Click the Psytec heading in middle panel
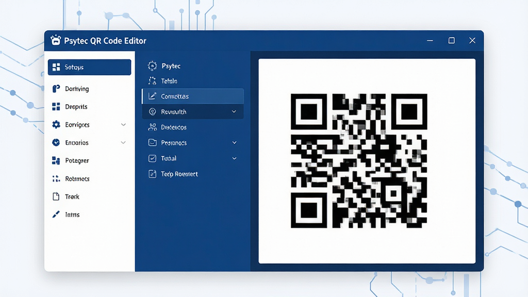528x297 pixels. pyautogui.click(x=171, y=66)
